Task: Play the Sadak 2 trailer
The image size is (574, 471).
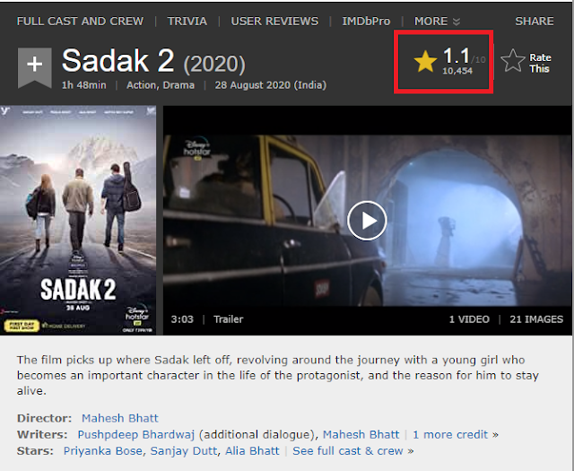Action: coord(367,221)
